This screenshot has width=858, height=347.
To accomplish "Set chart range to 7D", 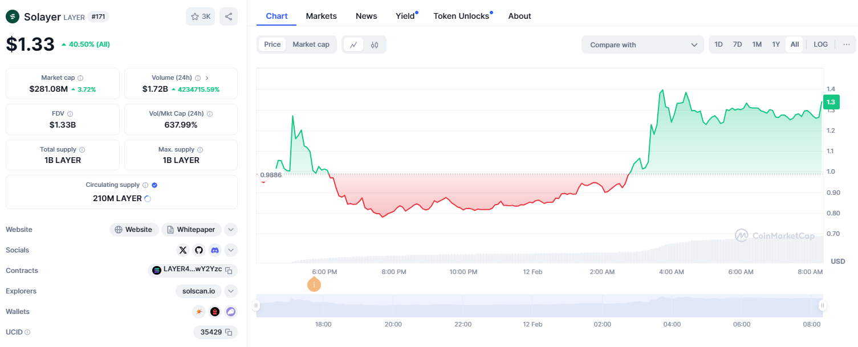I will tap(737, 44).
